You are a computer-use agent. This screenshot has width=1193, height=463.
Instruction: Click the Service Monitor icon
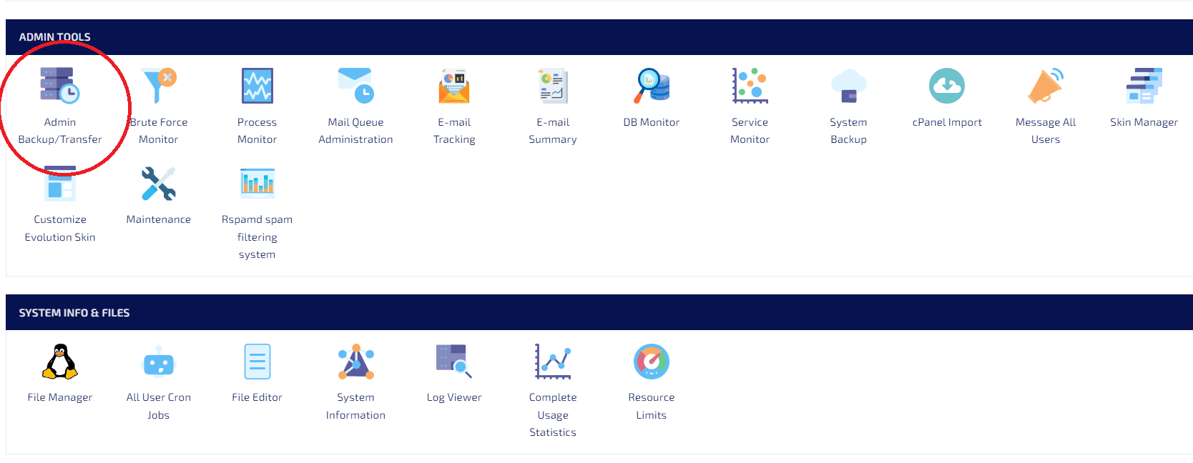click(750, 86)
